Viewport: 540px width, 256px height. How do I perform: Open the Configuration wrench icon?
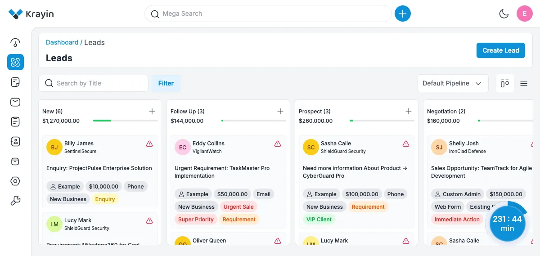(15, 201)
